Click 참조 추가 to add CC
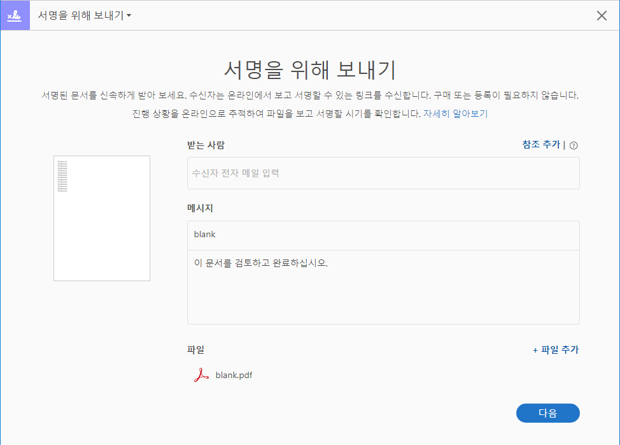Image resolution: width=620 pixels, height=445 pixels. (541, 145)
